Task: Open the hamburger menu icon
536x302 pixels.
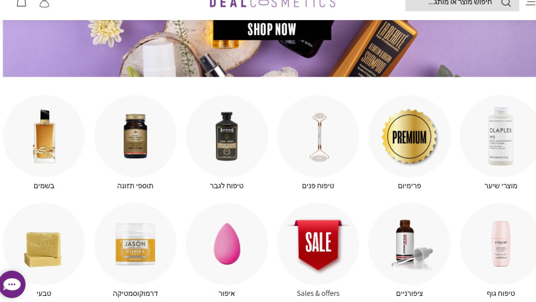Action: tap(531, 2)
